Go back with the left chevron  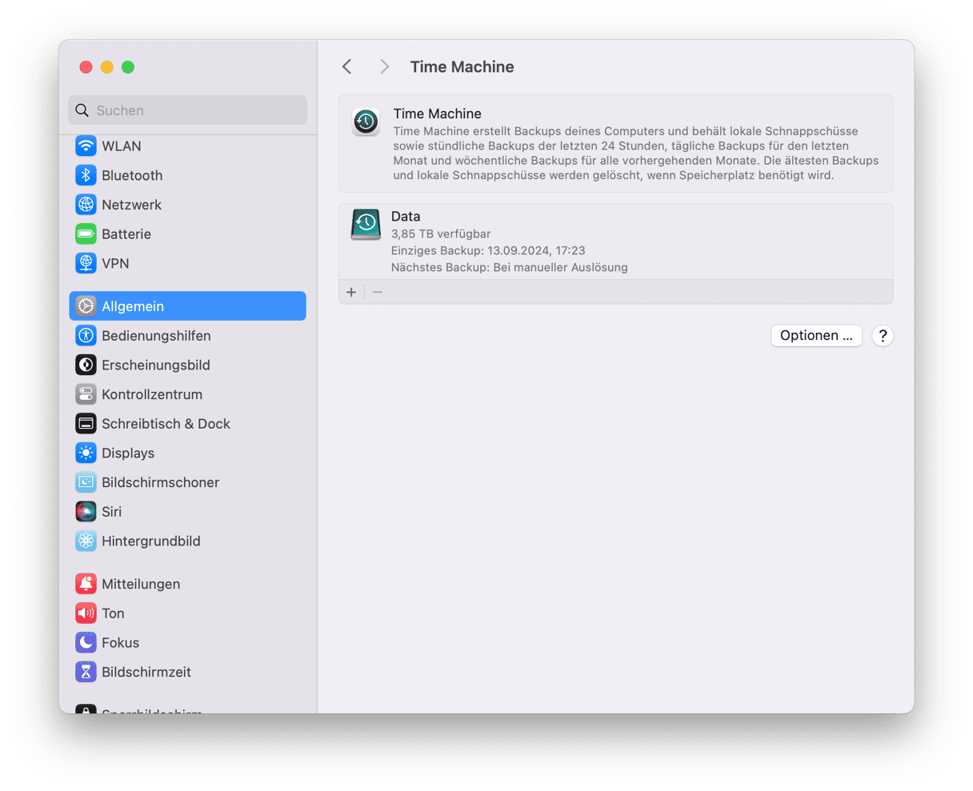pos(346,66)
